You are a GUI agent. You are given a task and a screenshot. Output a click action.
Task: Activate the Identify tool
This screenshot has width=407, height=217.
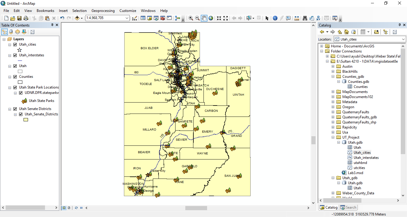pos(275,18)
